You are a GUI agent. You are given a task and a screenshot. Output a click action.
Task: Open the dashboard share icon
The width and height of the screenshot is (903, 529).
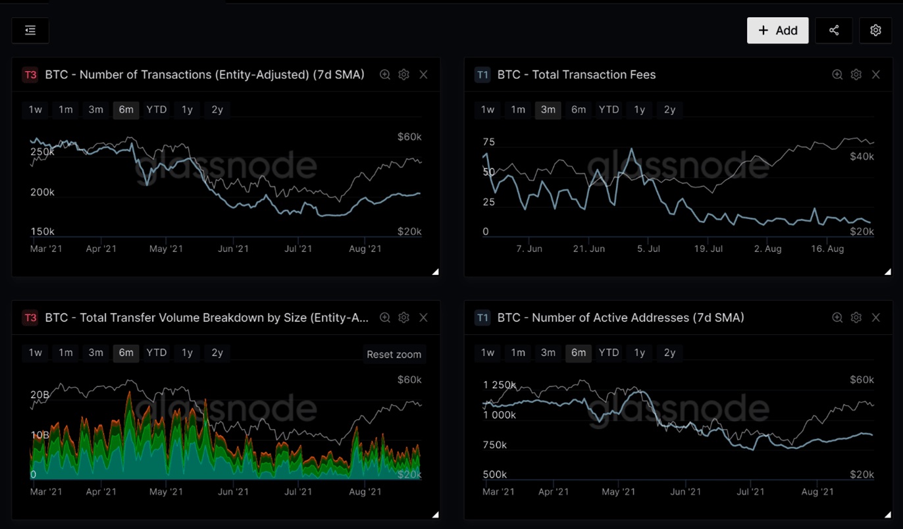[833, 30]
